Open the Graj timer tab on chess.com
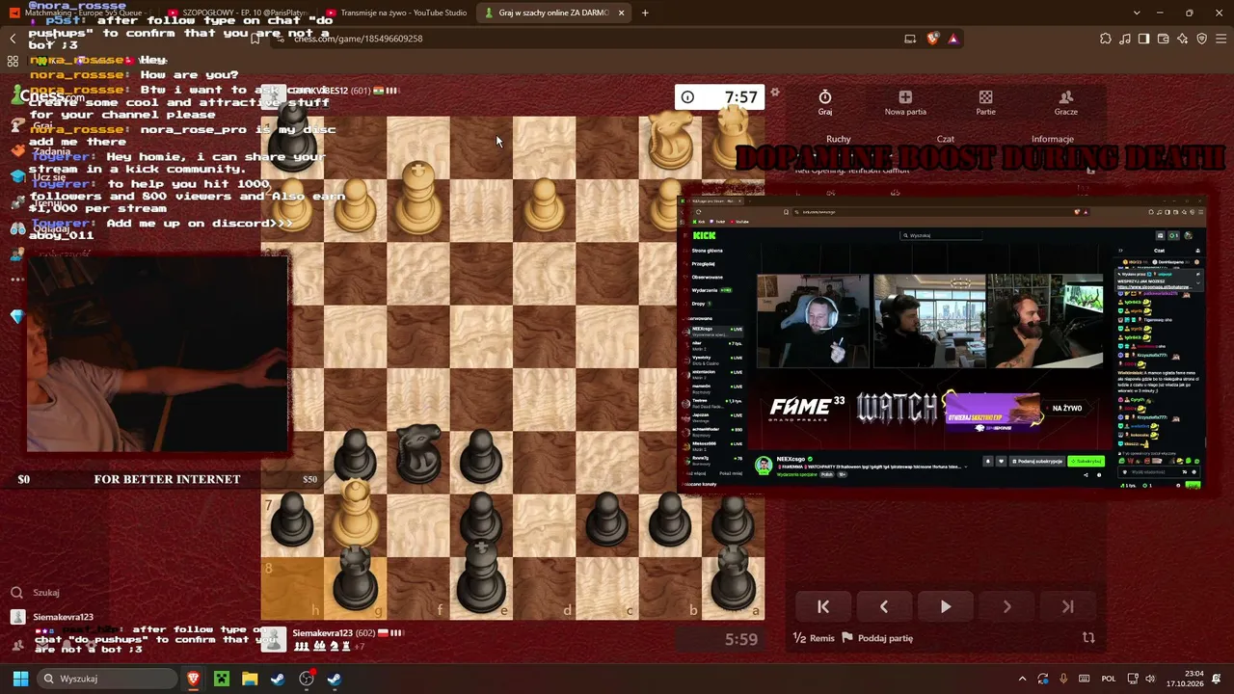1234x694 pixels. click(825, 102)
